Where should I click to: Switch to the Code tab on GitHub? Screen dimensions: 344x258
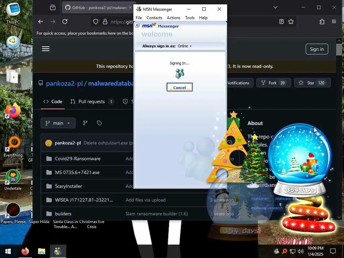tap(53, 101)
